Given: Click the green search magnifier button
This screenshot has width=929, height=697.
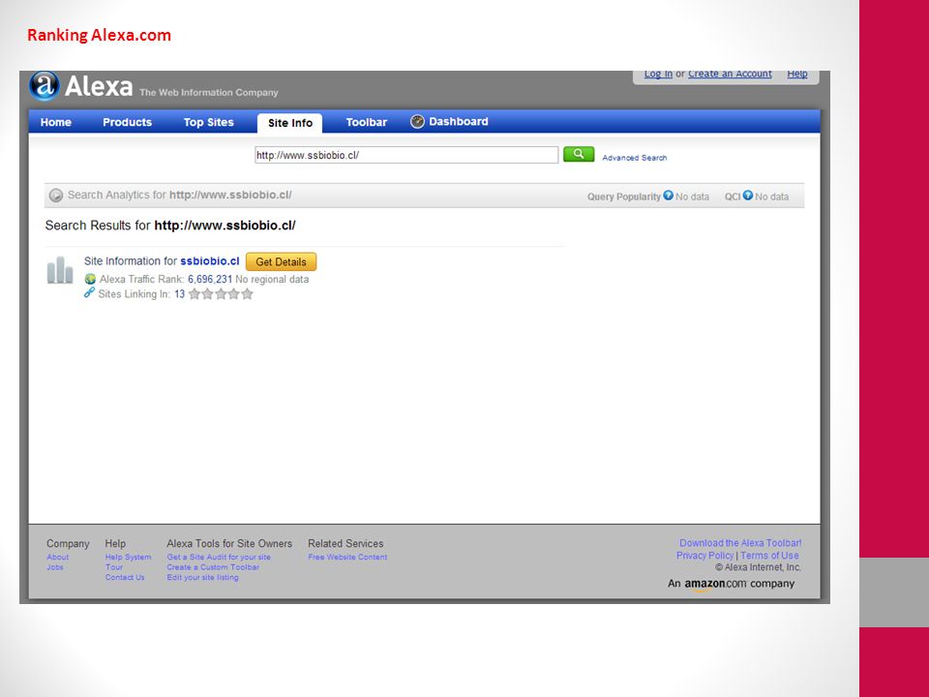Looking at the screenshot, I should pyautogui.click(x=579, y=155).
